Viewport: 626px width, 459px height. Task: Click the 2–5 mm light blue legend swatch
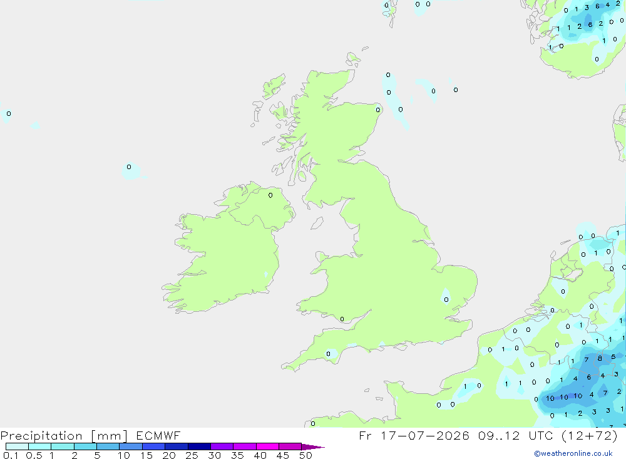85,446
